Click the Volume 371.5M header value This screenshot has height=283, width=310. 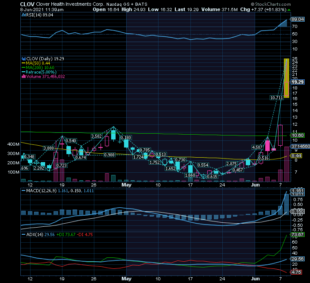[x=220, y=9]
